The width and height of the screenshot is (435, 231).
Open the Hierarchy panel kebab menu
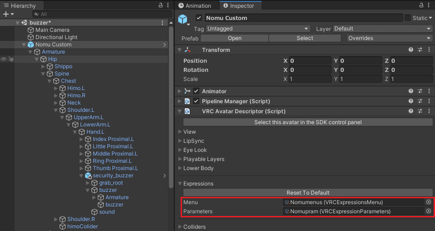pyautogui.click(x=168, y=5)
